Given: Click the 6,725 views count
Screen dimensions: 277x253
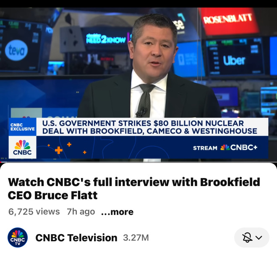Looking at the screenshot, I should click(x=34, y=212).
